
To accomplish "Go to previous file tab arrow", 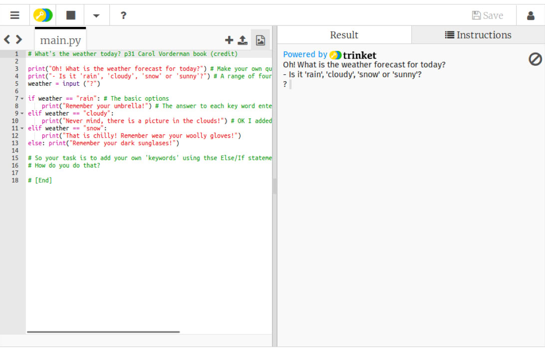I will pos(7,39).
